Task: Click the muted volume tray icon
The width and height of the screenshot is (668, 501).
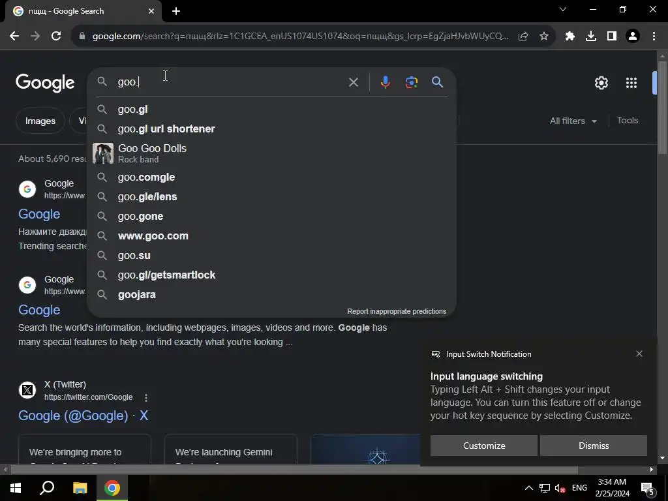Action: (x=560, y=488)
